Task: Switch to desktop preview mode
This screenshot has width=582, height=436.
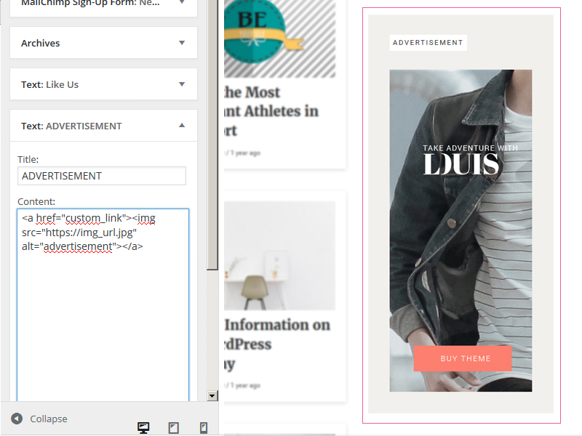Action: pyautogui.click(x=143, y=427)
